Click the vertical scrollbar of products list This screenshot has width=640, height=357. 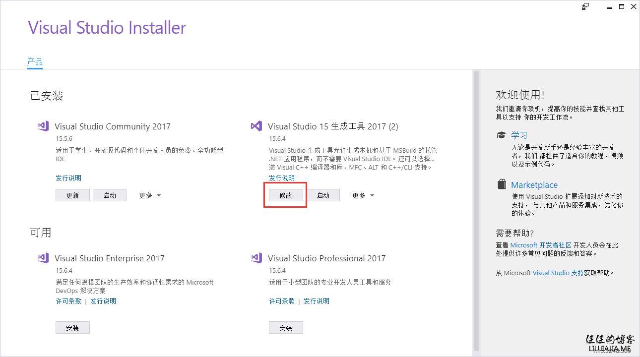tap(476, 208)
